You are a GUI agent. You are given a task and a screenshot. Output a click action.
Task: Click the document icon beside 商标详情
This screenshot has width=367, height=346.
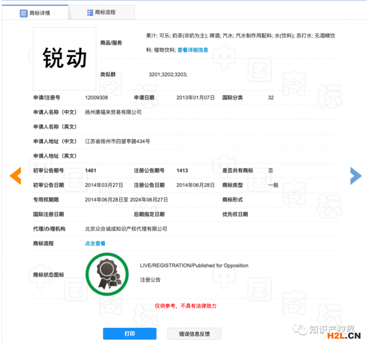(23, 13)
